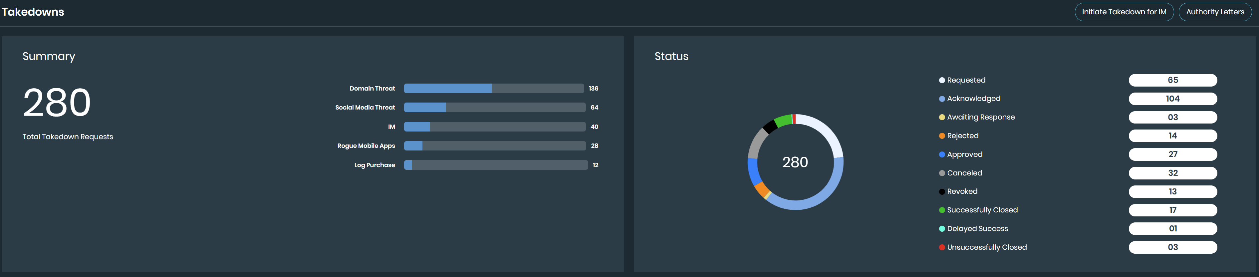Viewport: 1259px width, 277px height.
Task: Open the Requested count pill showing 65
Action: [x=1172, y=80]
